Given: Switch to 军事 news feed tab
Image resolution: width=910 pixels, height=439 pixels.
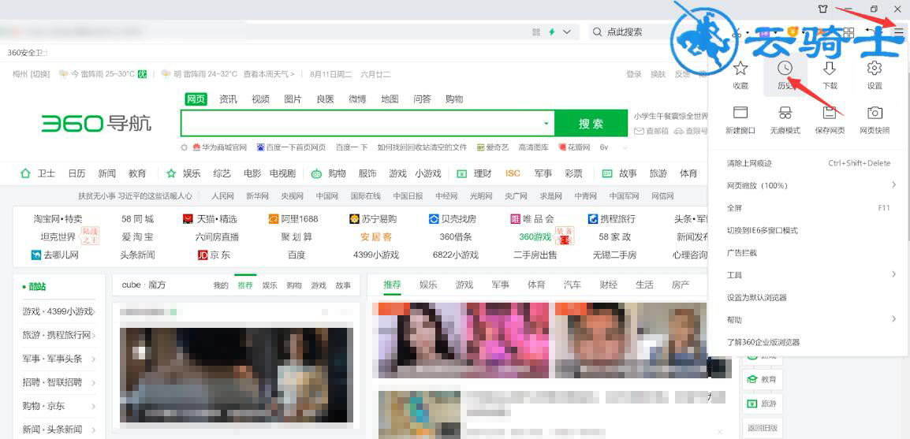Looking at the screenshot, I should click(500, 285).
